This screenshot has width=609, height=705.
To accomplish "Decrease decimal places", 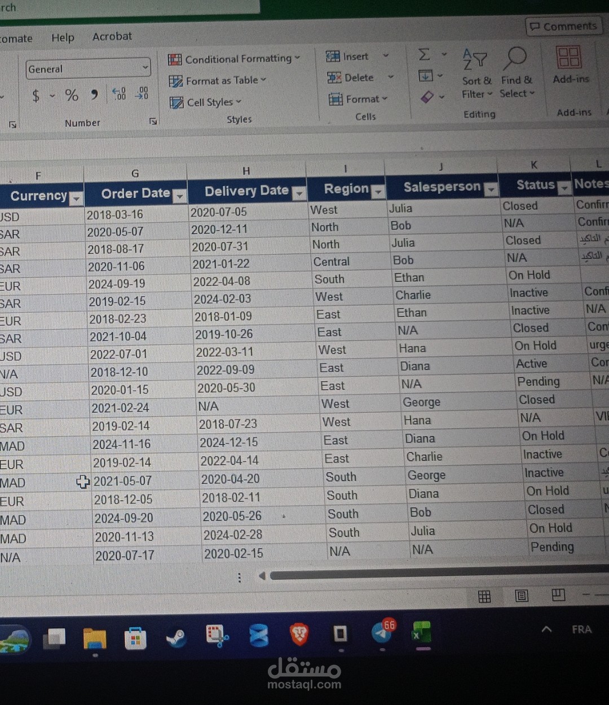I will click(142, 93).
